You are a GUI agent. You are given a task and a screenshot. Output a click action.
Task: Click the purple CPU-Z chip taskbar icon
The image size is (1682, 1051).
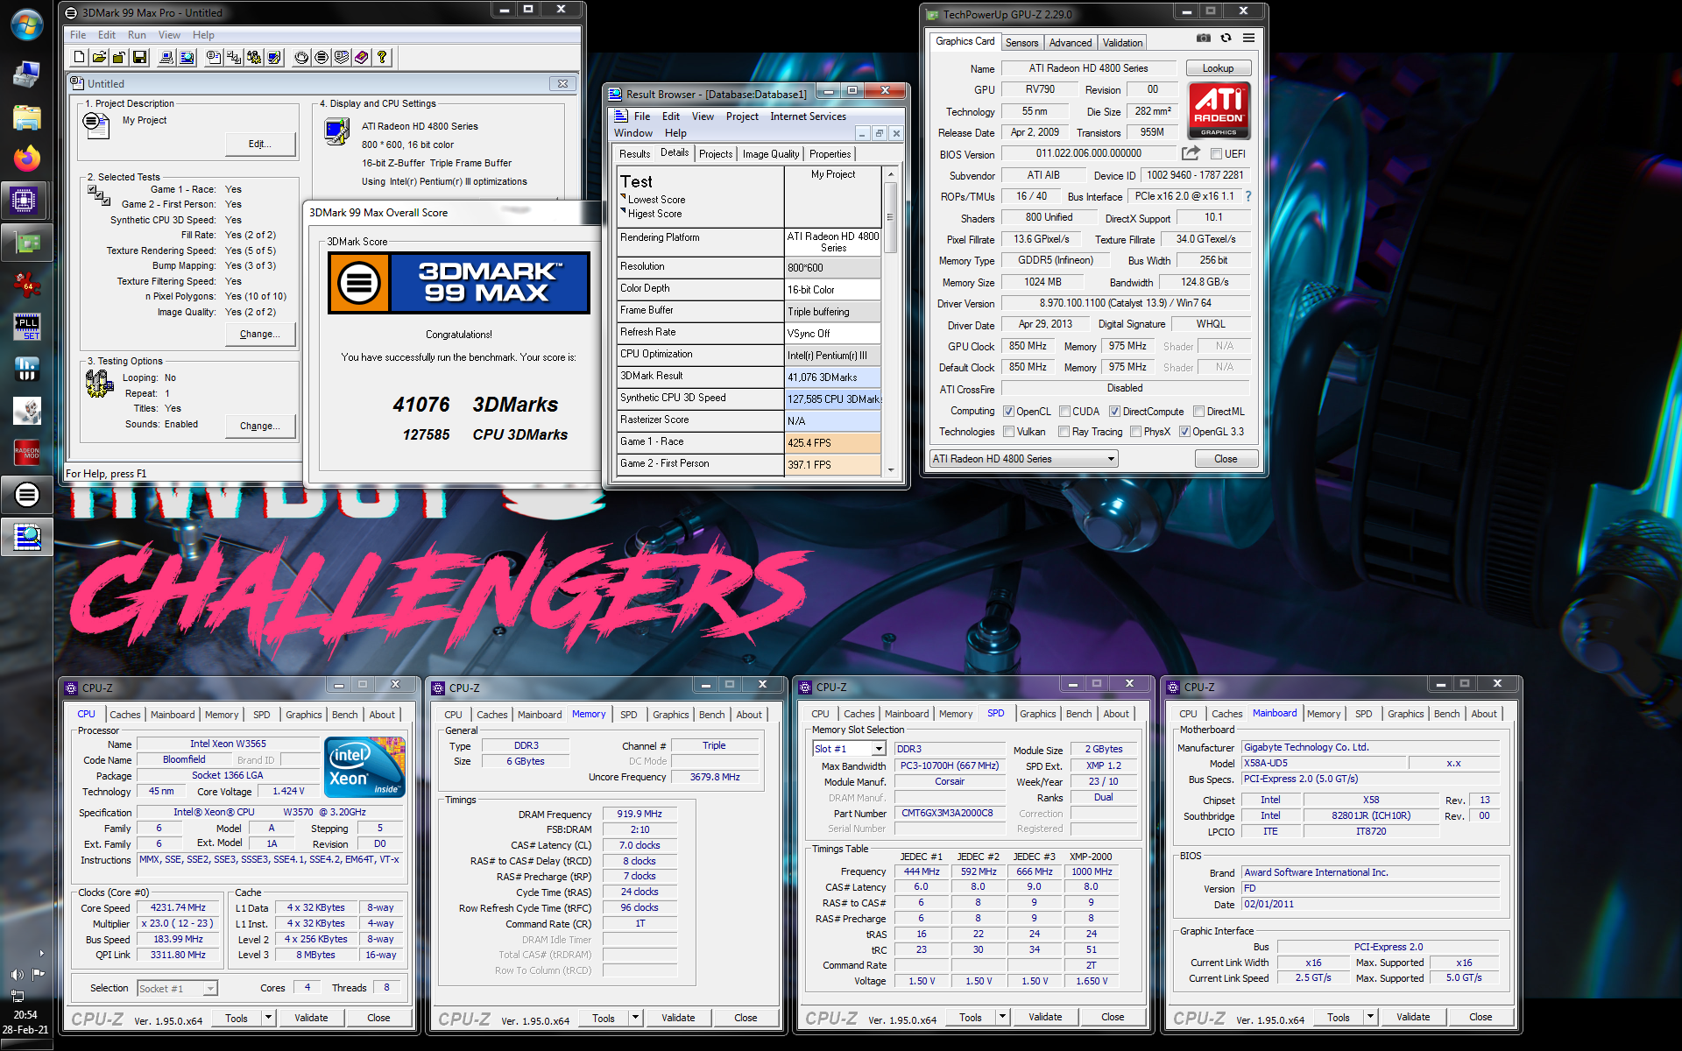(x=25, y=201)
